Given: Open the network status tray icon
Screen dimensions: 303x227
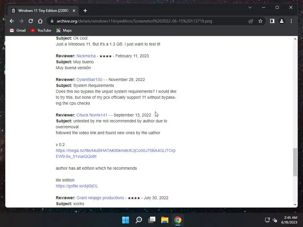Looking at the screenshot, I should (267, 220).
